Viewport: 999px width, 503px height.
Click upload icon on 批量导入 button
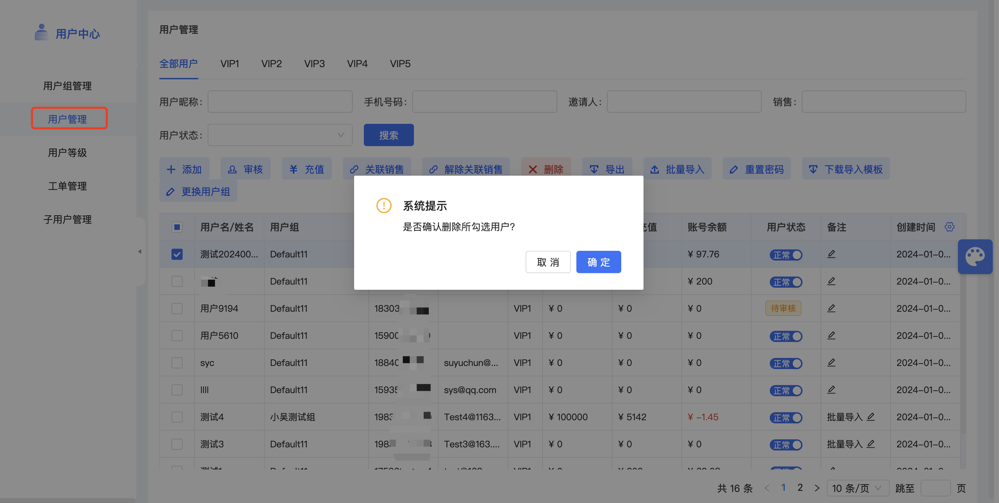[x=655, y=169]
